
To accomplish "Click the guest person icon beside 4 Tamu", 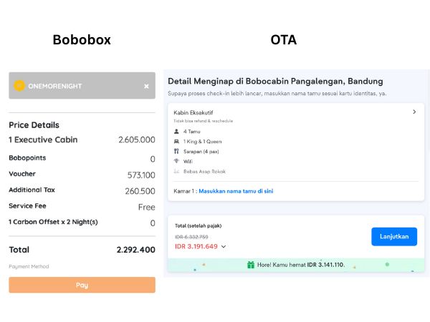I will pos(176,132).
